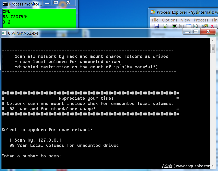This screenshot has height=171, width=218.
Task: Click the properties gear icon in Process Explorer
Action: 195,26
